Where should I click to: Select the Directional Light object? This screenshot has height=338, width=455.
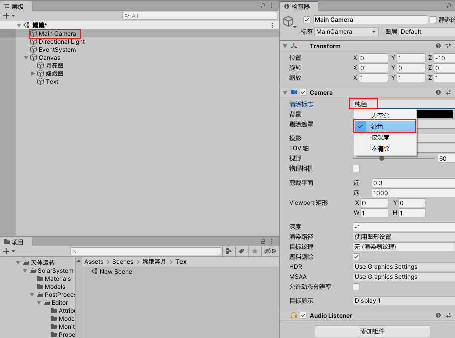point(61,42)
